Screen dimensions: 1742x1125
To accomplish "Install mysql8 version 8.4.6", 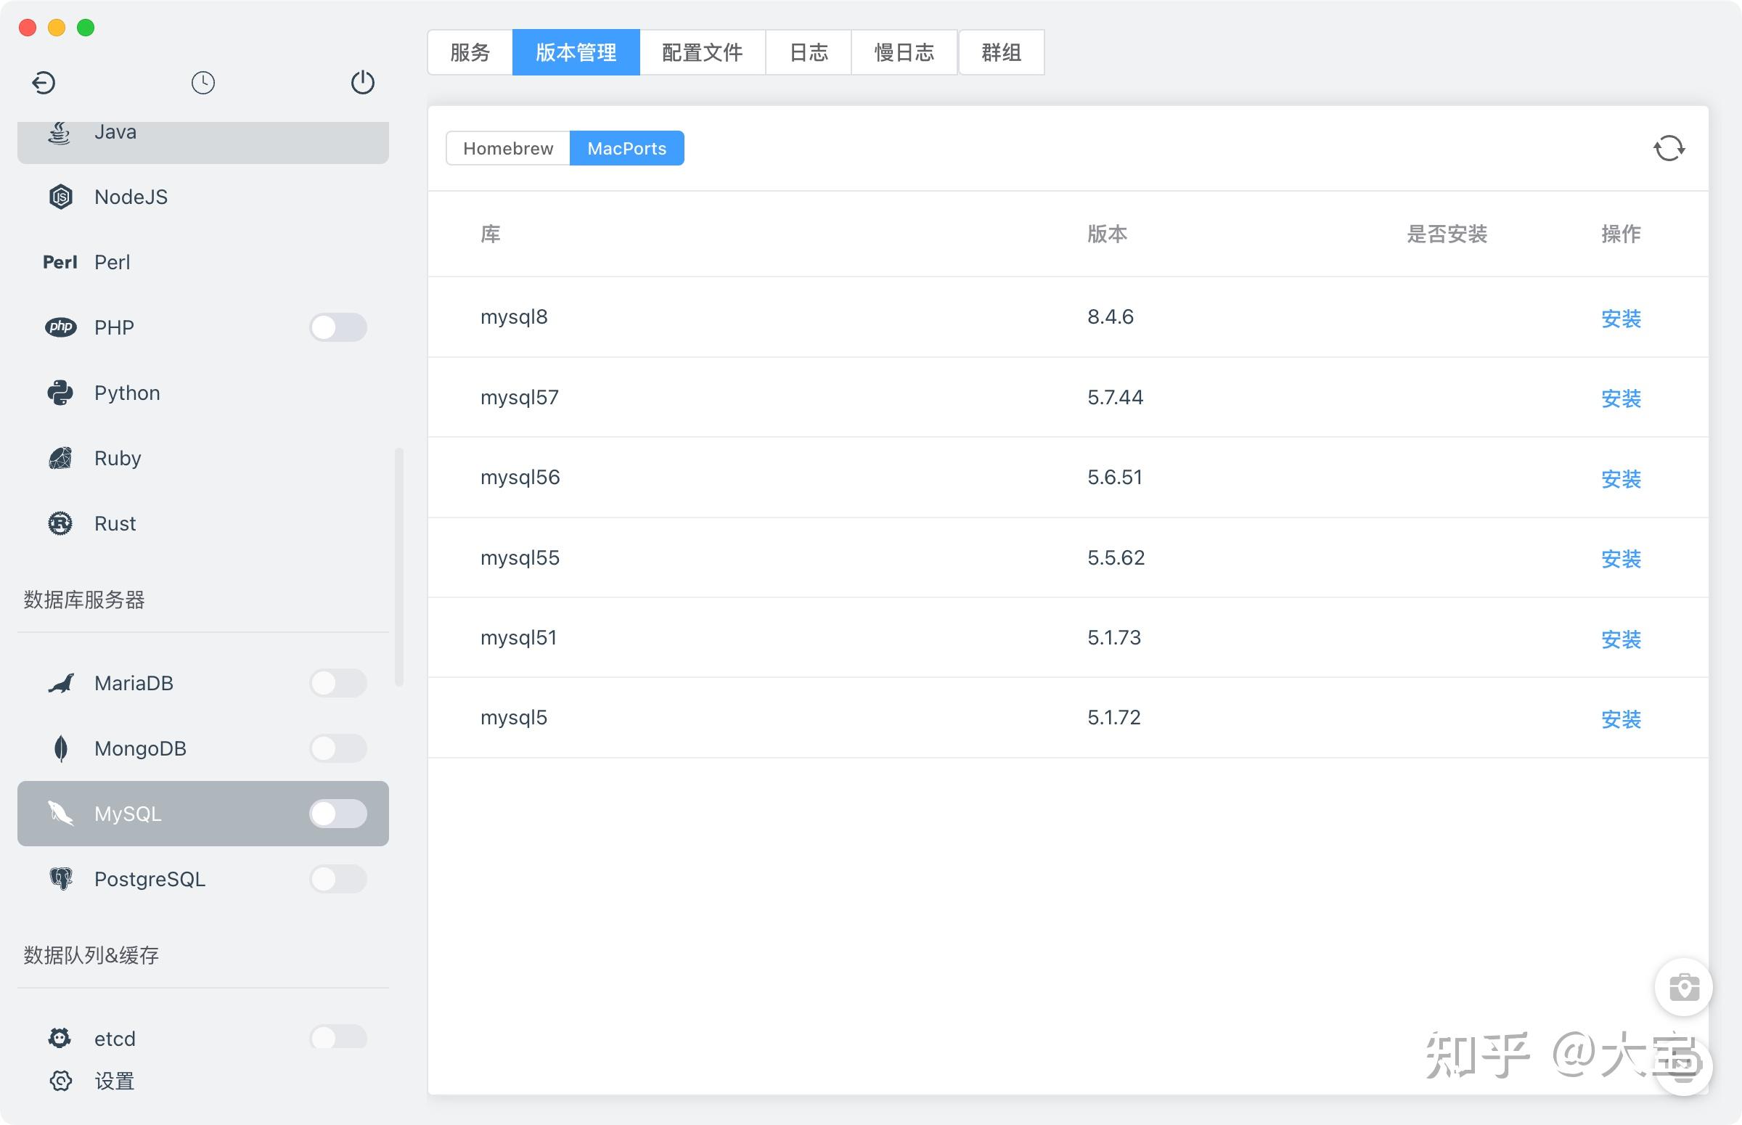I will click(1621, 319).
